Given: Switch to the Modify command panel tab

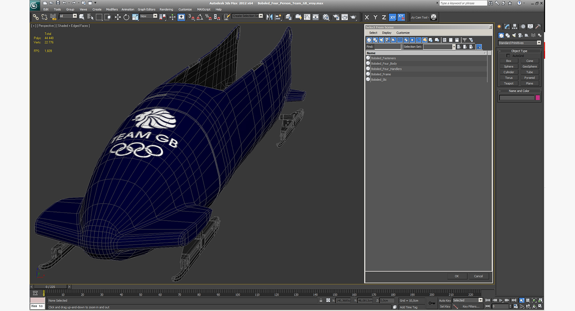Looking at the screenshot, I should 507,27.
